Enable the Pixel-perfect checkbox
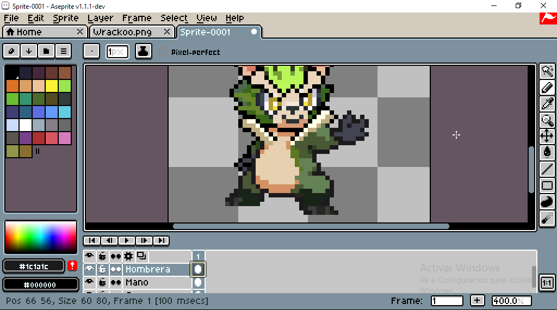 coord(163,52)
